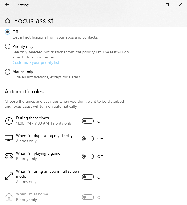Click the home icon beside Focus assist
Screen dimensions: 187x205
8,21
